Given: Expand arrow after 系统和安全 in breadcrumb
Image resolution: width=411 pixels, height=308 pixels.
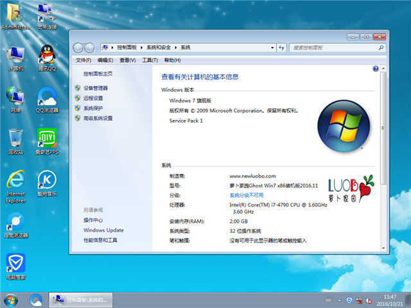Looking at the screenshot, I should 175,47.
